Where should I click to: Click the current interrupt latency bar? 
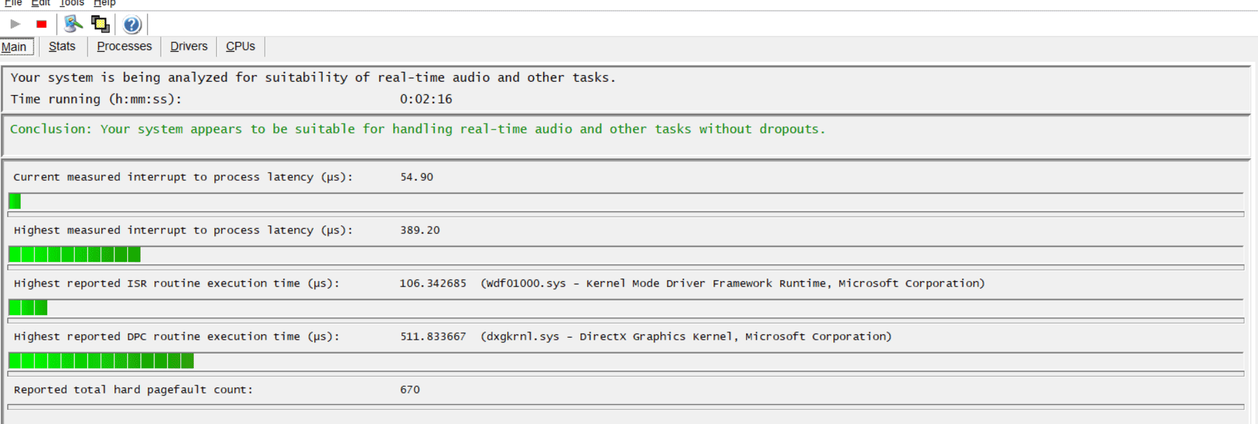15,201
